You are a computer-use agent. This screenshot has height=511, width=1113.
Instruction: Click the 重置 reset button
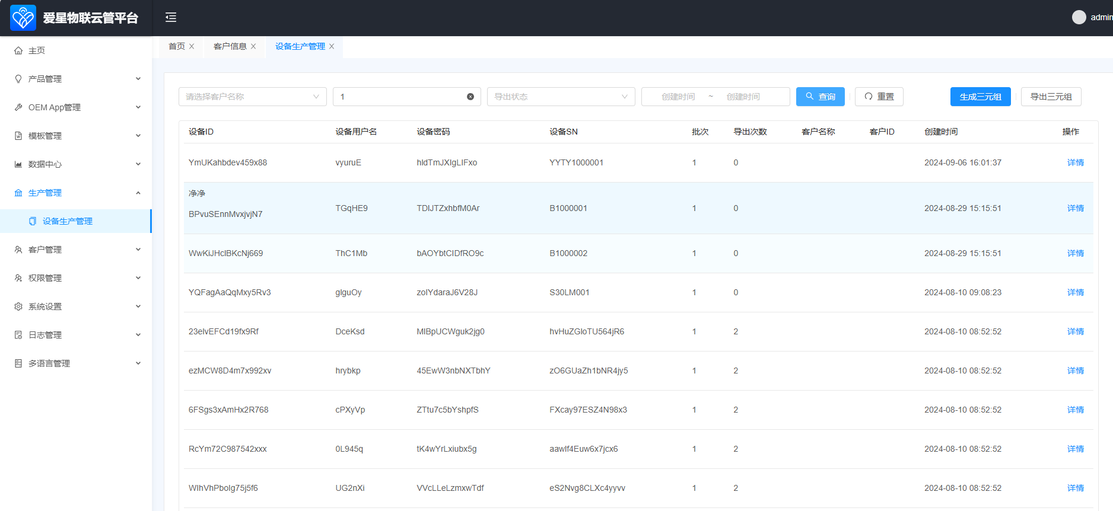879,97
